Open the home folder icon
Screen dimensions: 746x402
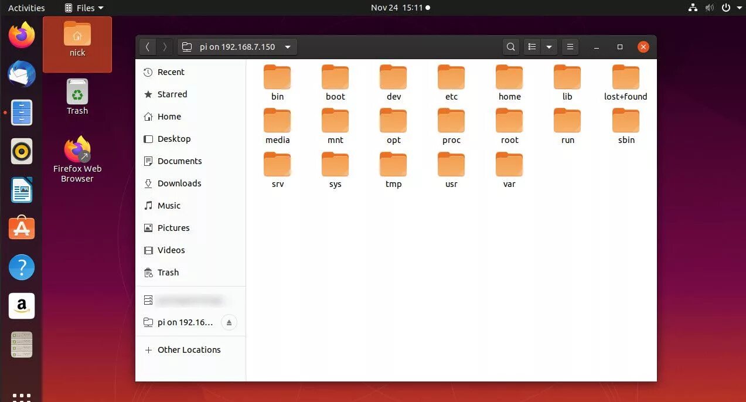pyautogui.click(x=509, y=77)
